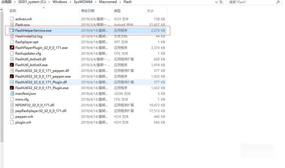This screenshot has width=285, height=168.
Task: Jump to SysWOW64 breadcrumb
Action: click(83, 2)
